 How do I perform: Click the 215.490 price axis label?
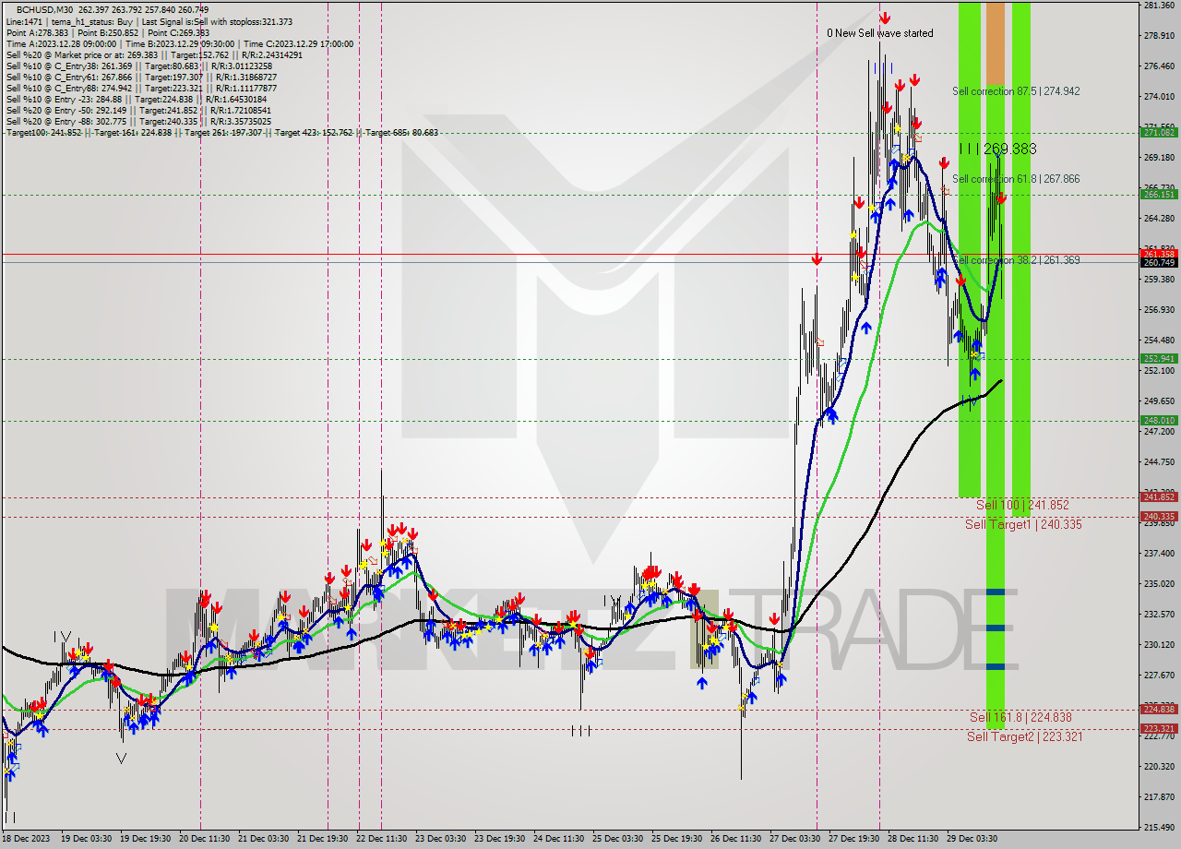click(x=1159, y=827)
